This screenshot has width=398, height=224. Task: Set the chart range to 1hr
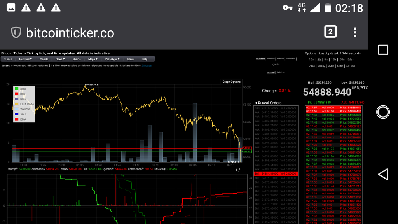[319, 59]
